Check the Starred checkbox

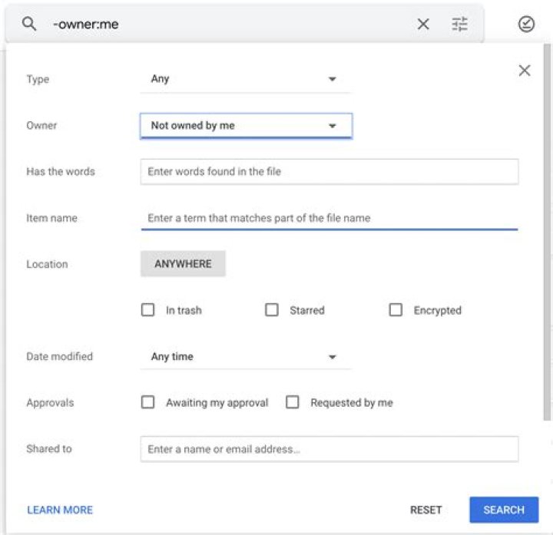click(272, 310)
